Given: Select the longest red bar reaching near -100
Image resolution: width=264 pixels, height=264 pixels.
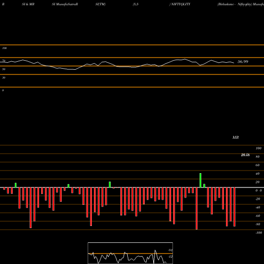Looking at the screenshot, I should pyautogui.click(x=196, y=209).
